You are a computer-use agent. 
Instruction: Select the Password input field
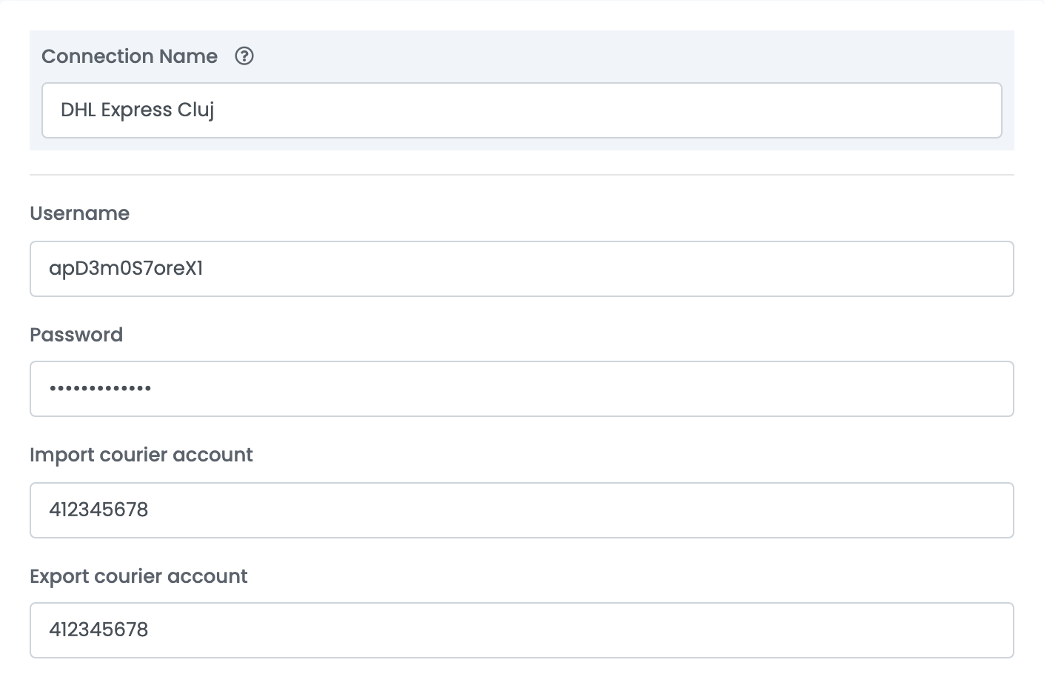click(521, 389)
